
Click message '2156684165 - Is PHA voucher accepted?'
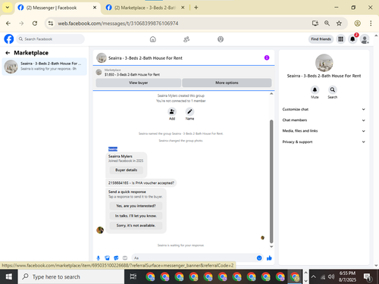[141, 183]
